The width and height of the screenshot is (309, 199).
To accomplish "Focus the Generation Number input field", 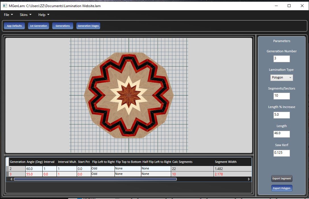I will click(281, 59).
